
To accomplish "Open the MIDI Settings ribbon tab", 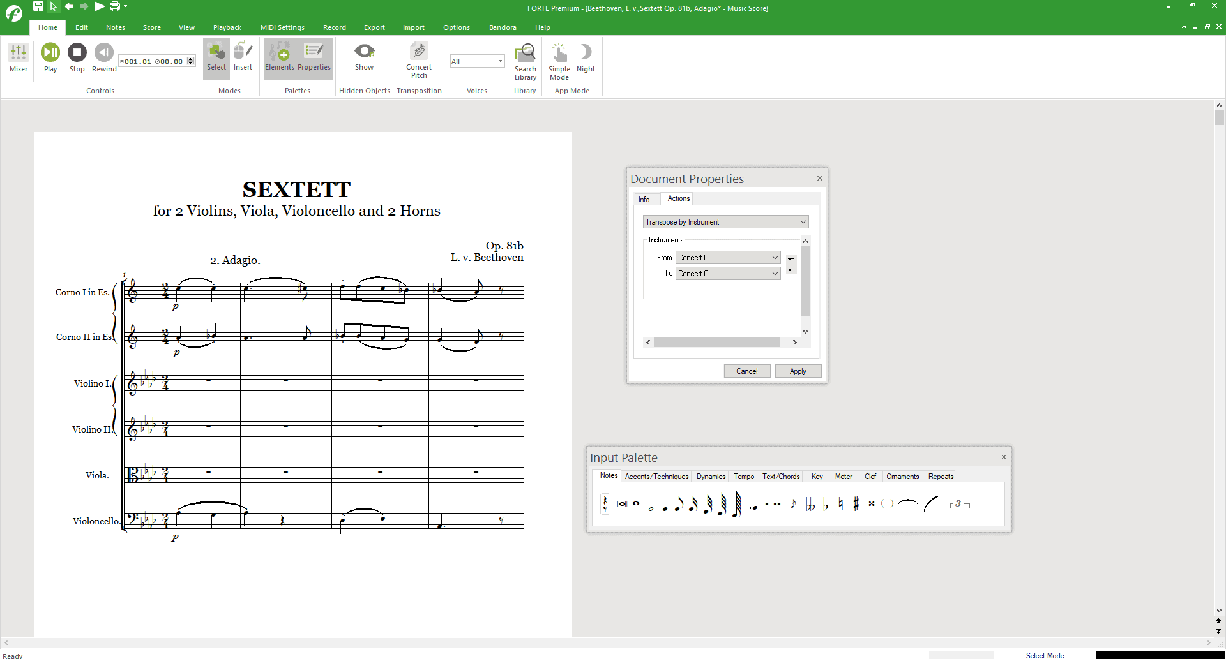I will click(x=282, y=27).
